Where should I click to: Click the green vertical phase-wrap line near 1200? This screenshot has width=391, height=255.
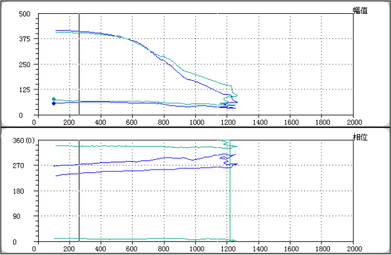[x=229, y=191]
